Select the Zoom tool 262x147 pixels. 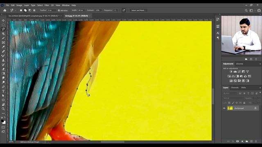tap(3, 109)
